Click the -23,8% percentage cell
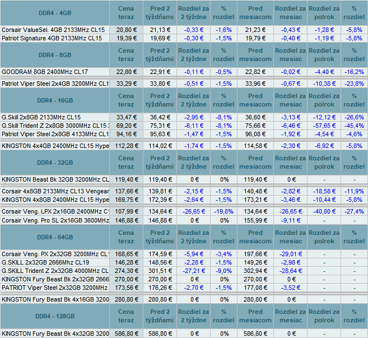368x338 pixels. point(354,84)
